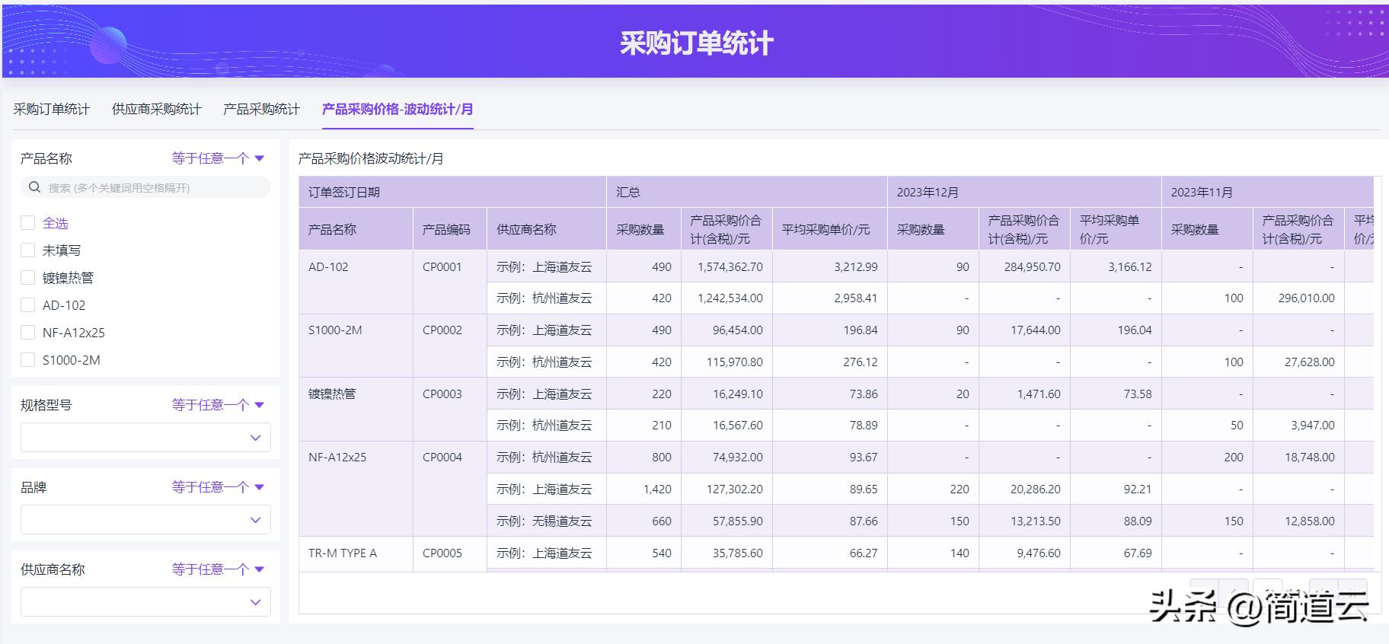The height and width of the screenshot is (644, 1389).
Task: Click the total amount 1,574,362.70
Action: (730, 267)
